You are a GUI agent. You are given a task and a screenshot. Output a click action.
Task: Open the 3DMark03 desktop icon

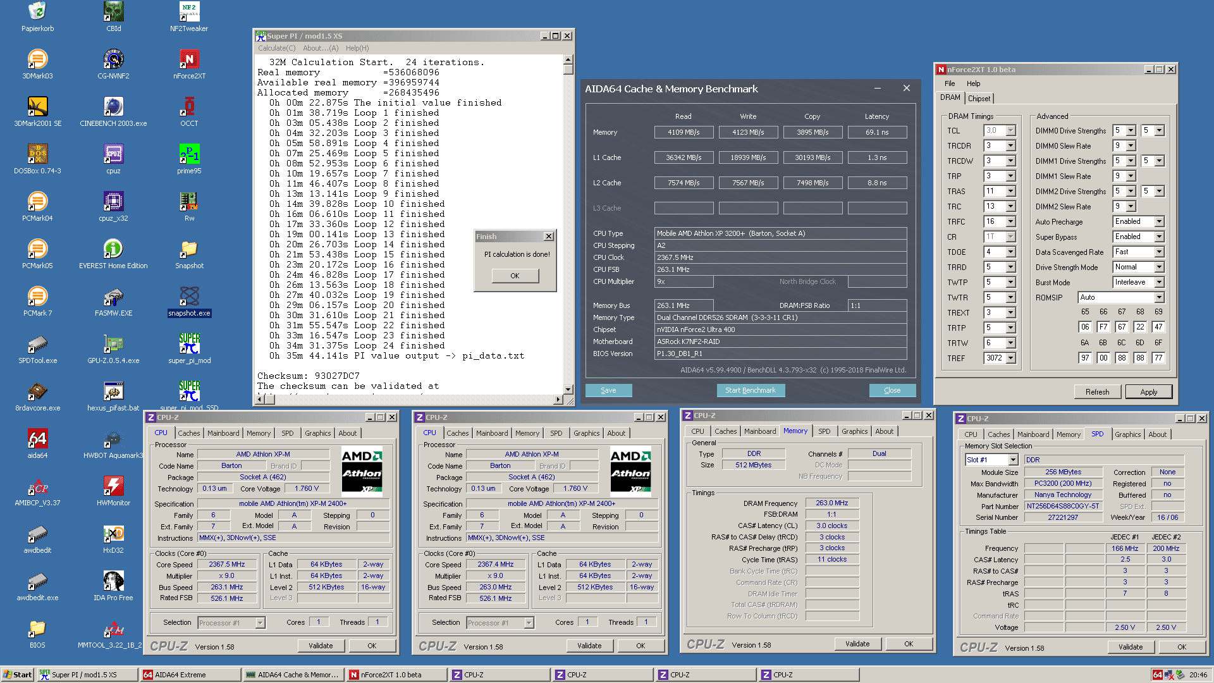pos(37,59)
